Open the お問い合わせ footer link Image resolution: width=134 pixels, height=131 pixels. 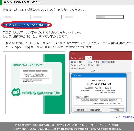point(23,125)
